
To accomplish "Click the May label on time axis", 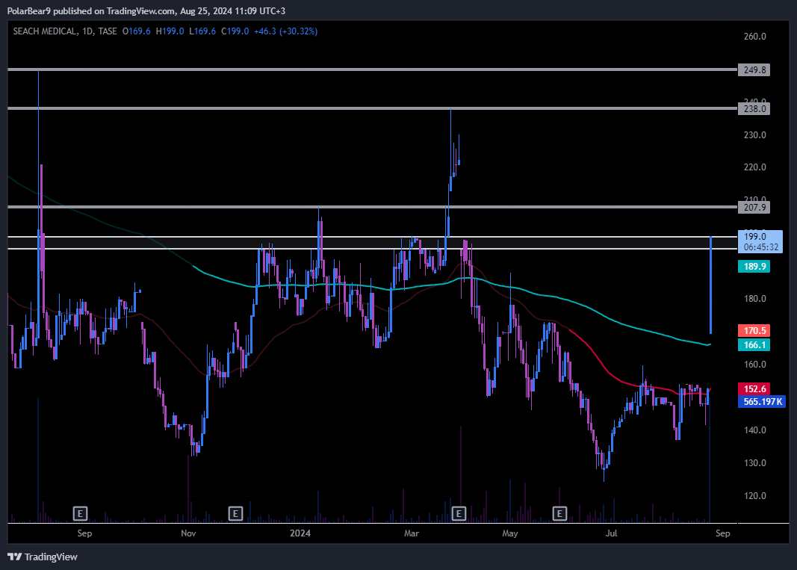I will pyautogui.click(x=510, y=533).
